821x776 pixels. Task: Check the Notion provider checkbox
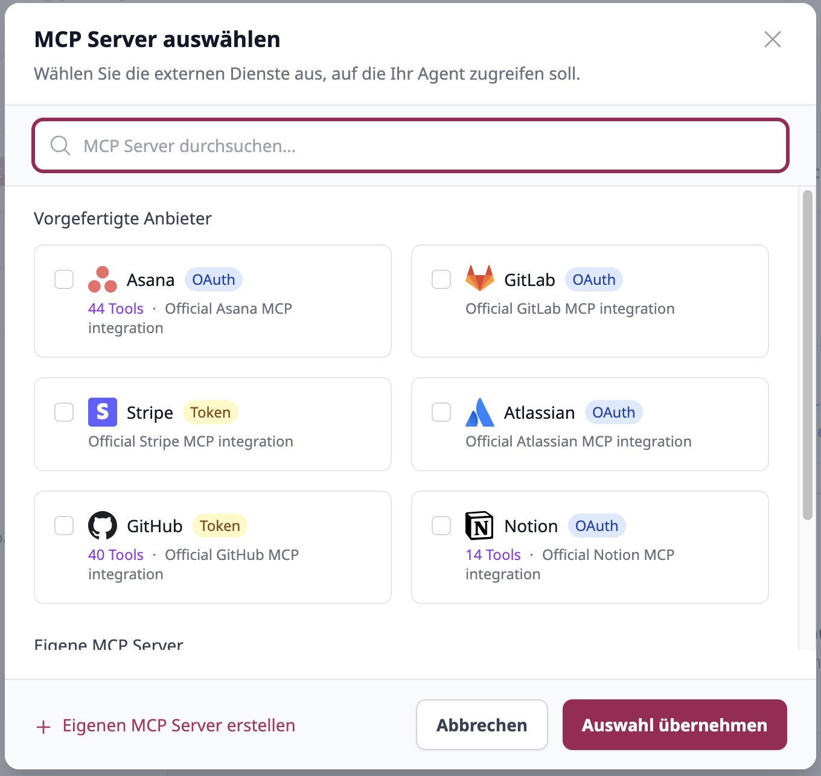pos(441,526)
